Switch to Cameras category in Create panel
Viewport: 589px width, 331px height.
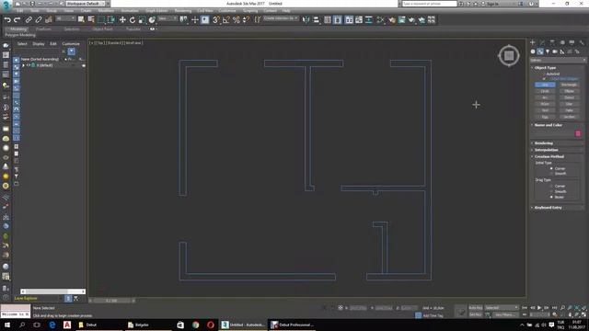click(555, 51)
